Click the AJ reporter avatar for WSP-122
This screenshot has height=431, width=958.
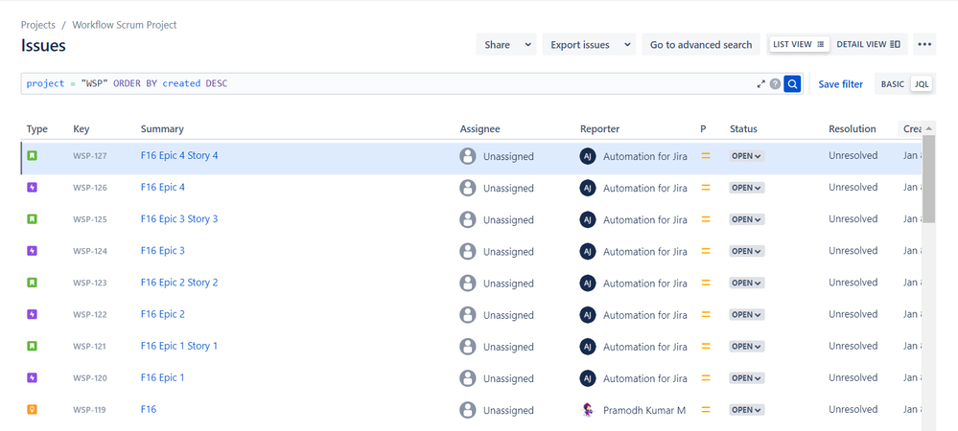[587, 315]
